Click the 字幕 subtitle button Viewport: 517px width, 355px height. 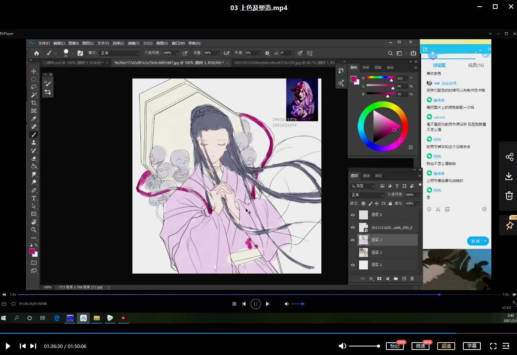[x=471, y=346]
